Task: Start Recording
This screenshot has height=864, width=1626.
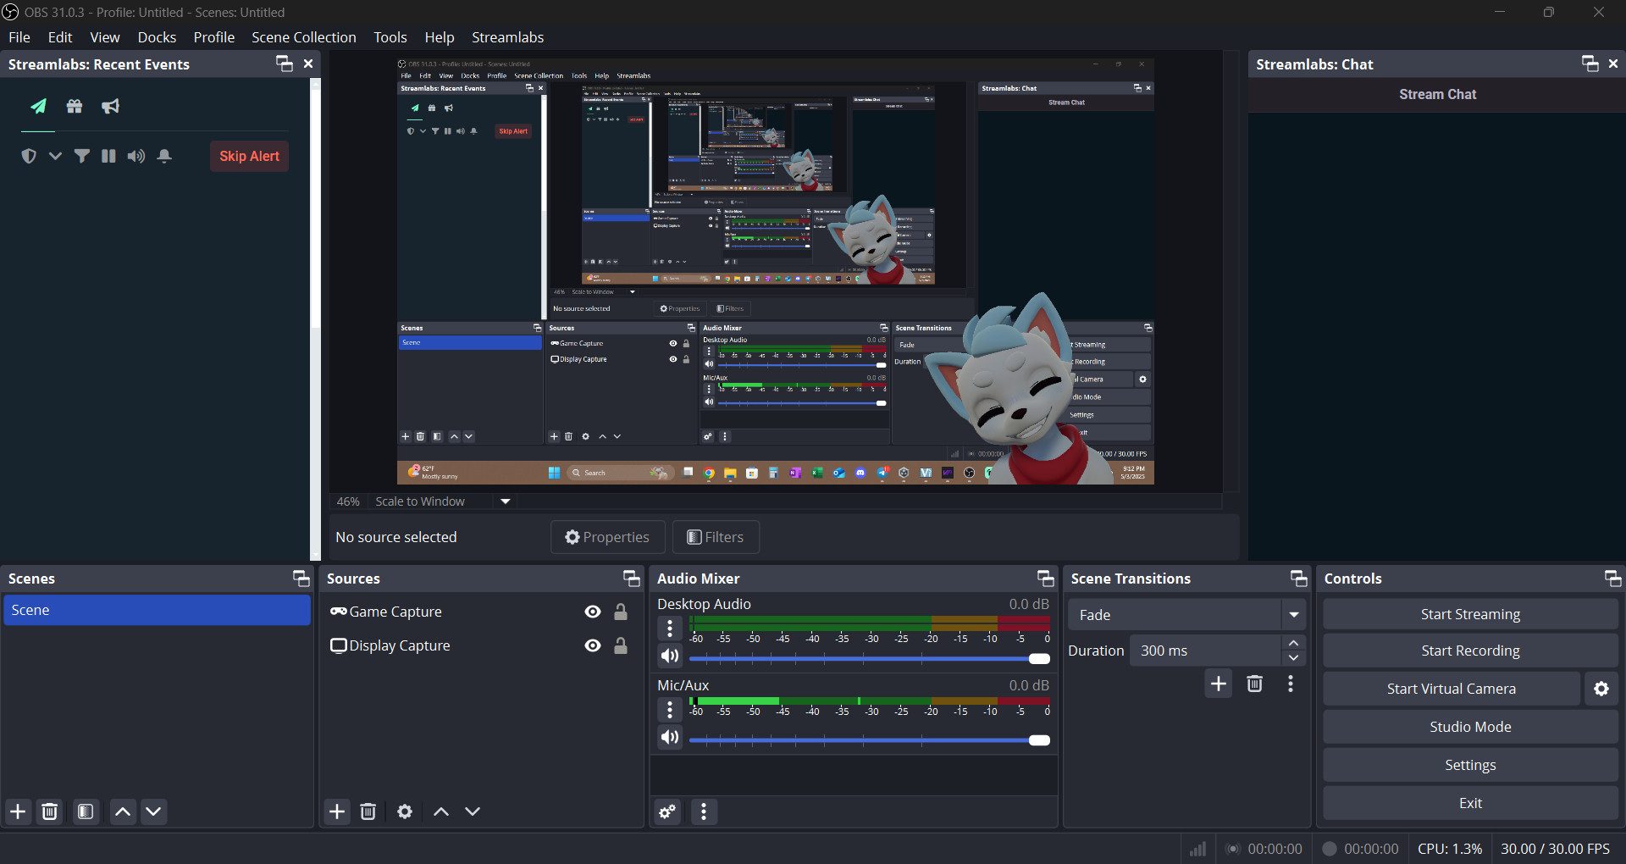Action: pos(1470,651)
